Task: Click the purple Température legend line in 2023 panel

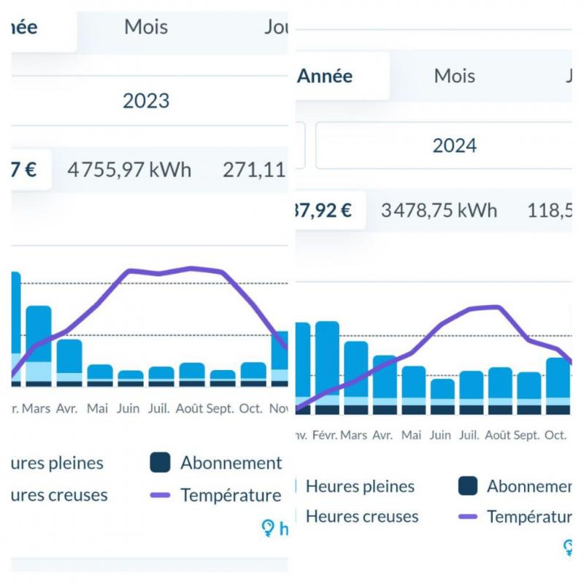Action: (160, 495)
